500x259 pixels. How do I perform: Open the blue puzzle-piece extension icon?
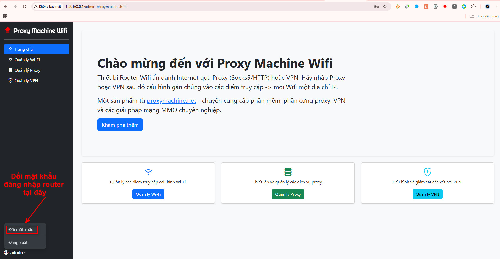pos(417,7)
